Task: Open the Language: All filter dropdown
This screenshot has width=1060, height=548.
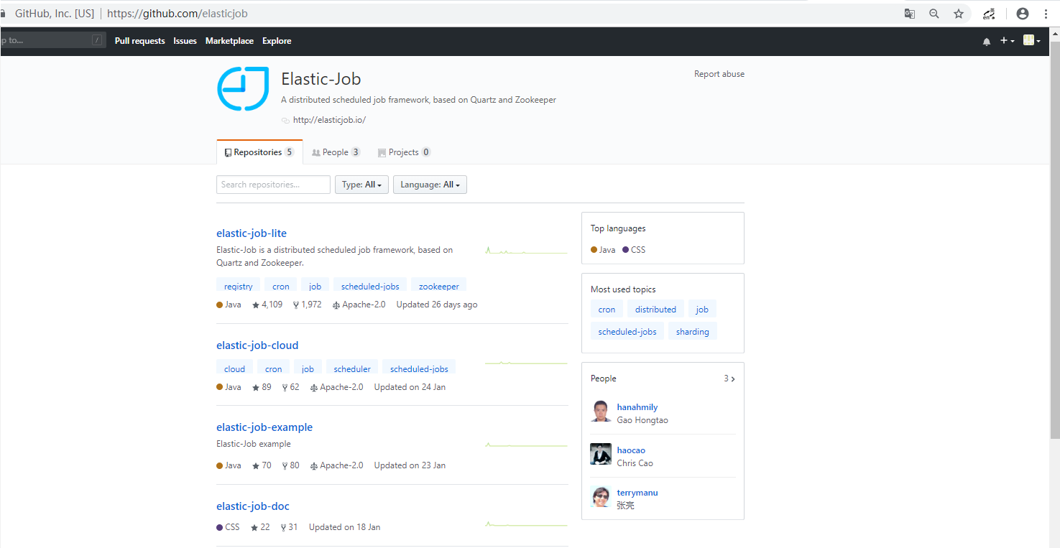Action: (x=430, y=185)
